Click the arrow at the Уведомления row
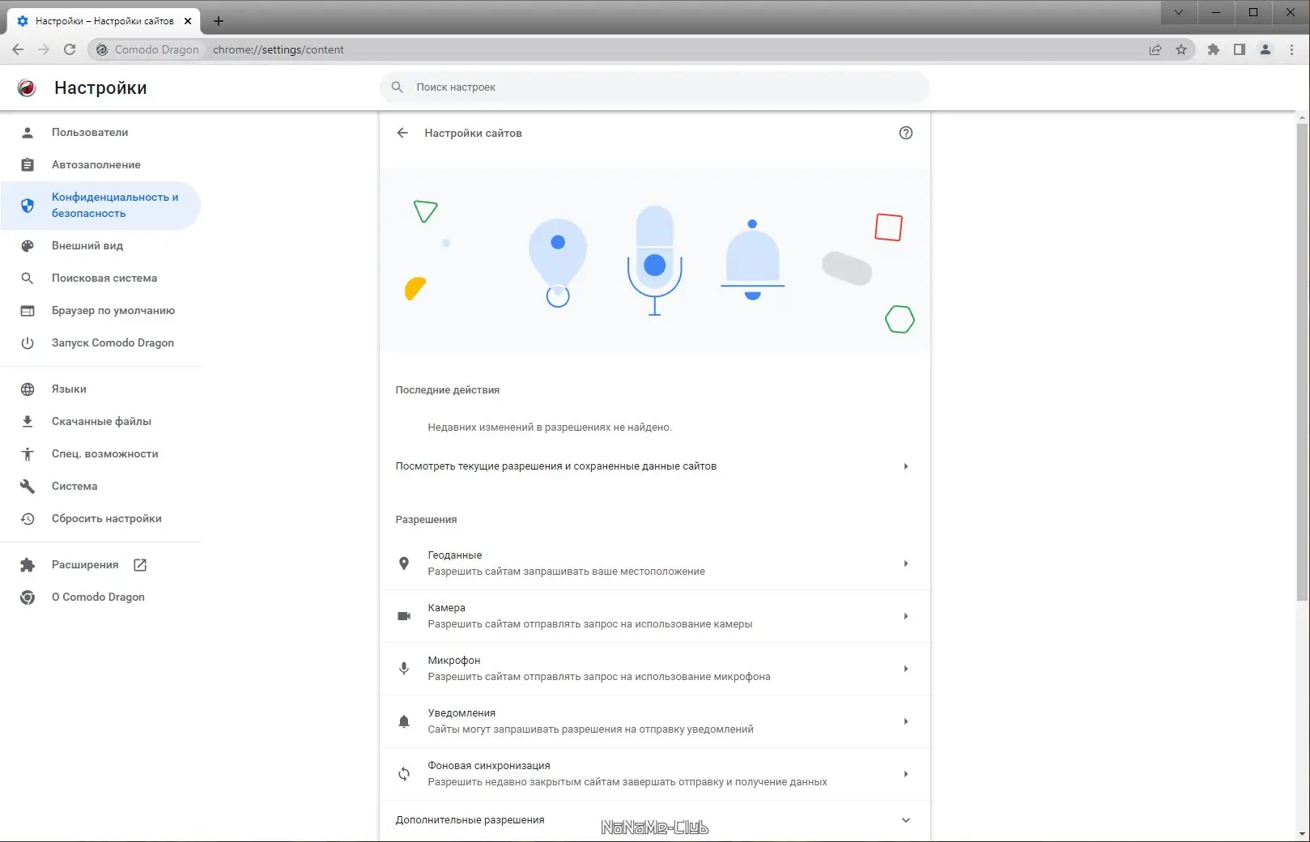 (906, 721)
